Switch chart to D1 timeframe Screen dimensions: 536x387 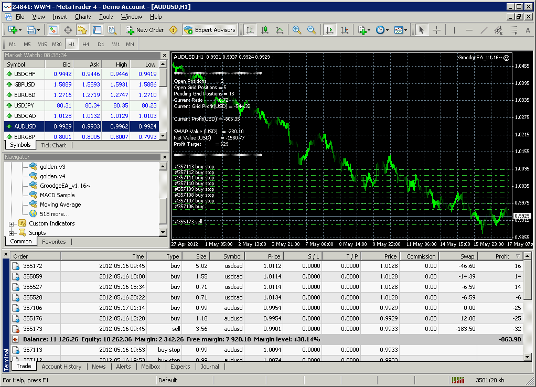tap(101, 44)
